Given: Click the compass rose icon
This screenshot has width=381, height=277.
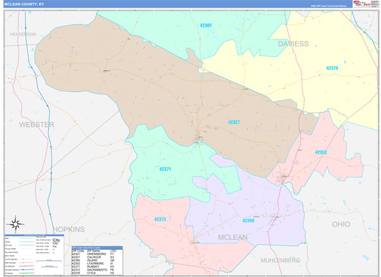Looking at the screenshot, I should (x=17, y=223).
